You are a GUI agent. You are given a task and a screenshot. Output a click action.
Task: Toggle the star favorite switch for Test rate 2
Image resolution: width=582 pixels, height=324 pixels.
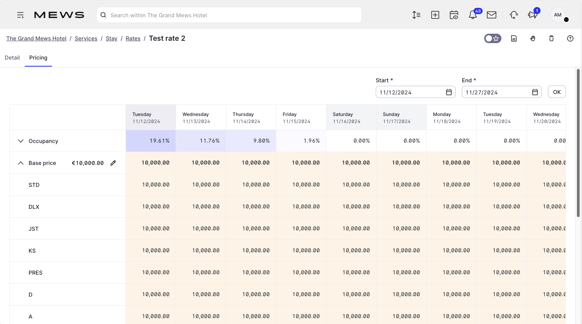click(492, 38)
